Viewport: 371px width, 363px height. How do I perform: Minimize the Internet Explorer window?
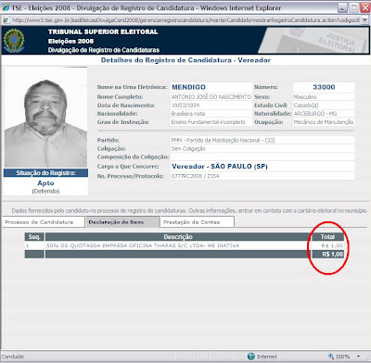[x=342, y=8]
